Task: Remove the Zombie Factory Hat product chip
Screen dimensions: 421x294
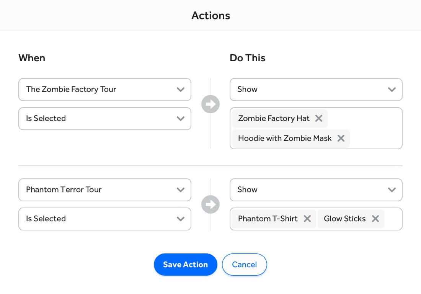Action: click(319, 118)
